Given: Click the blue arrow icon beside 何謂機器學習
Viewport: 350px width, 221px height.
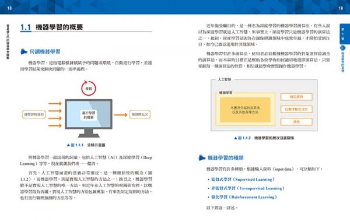Looking at the screenshot, I should point(24,51).
